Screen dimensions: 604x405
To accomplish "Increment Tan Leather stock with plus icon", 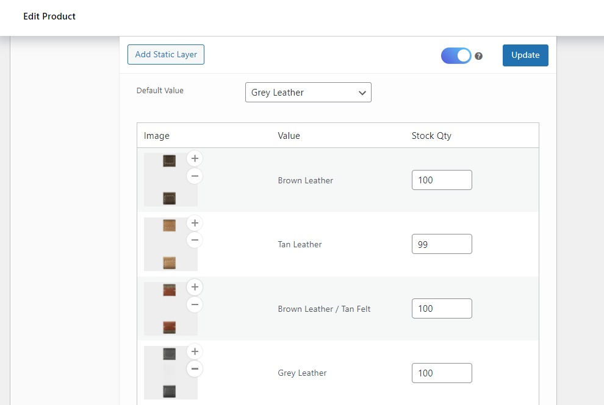I will coord(195,223).
